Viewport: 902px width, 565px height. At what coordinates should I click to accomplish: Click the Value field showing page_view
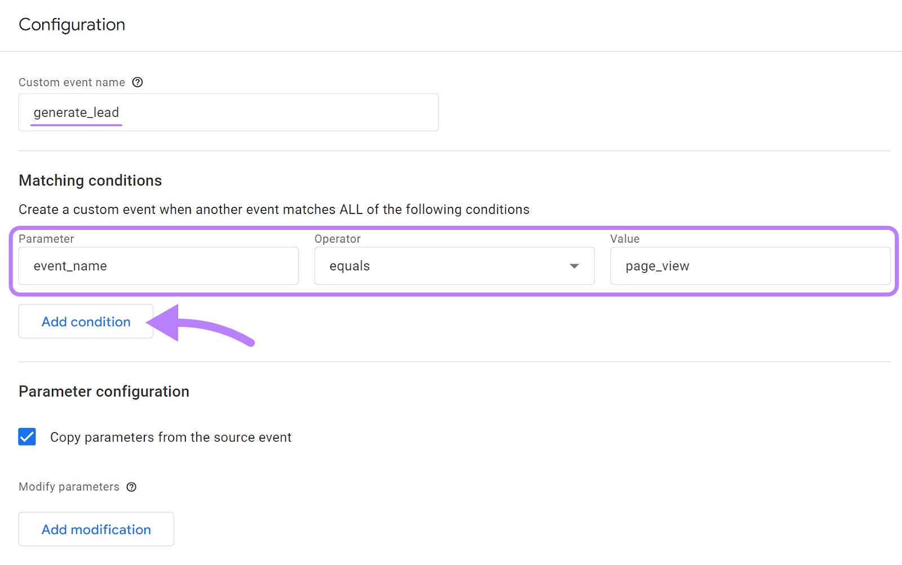pos(750,266)
